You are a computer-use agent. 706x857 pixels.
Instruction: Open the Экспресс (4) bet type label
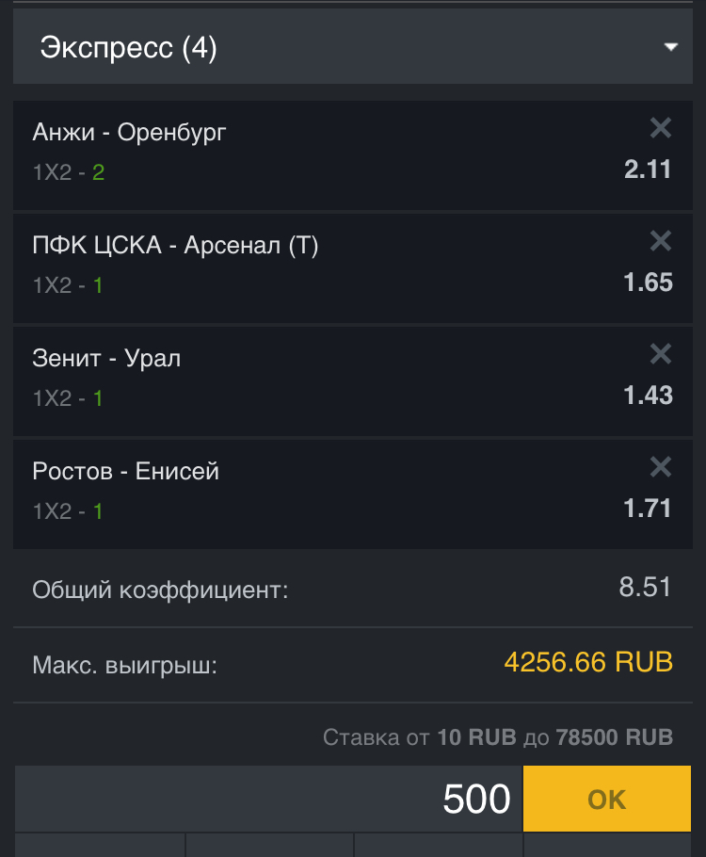(x=129, y=47)
